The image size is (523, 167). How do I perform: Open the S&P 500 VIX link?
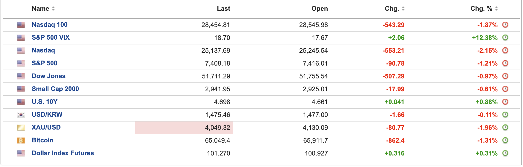pyautogui.click(x=51, y=37)
